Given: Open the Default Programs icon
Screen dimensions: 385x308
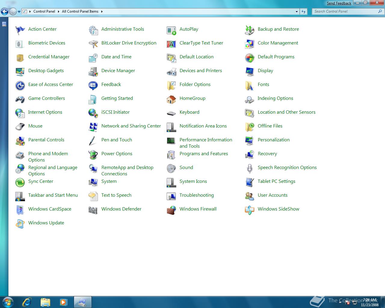Looking at the screenshot, I should pyautogui.click(x=250, y=58).
